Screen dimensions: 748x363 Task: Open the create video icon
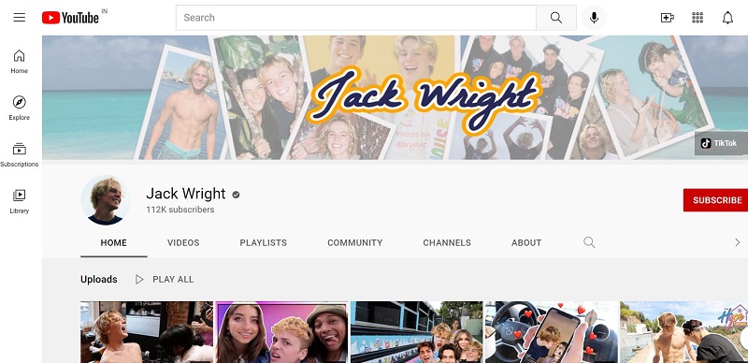point(667,18)
